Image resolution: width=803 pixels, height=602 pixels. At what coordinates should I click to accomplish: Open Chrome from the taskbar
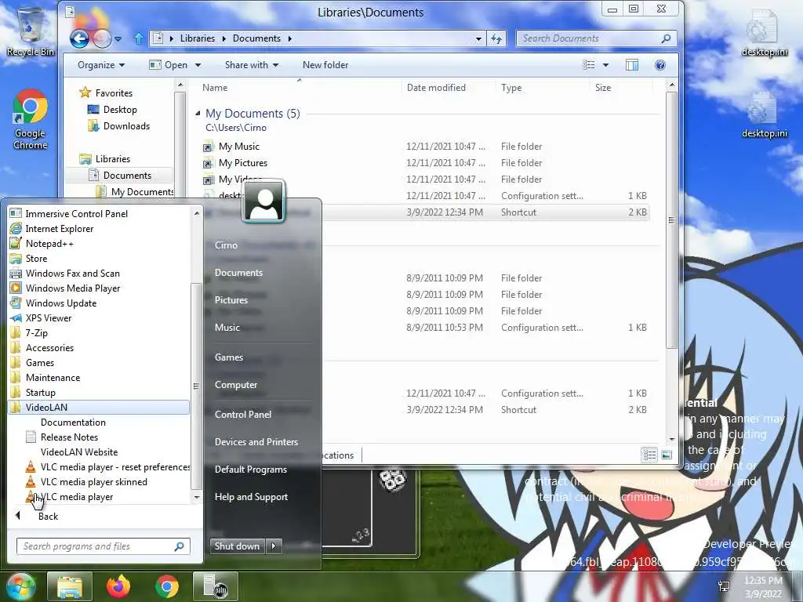click(167, 586)
